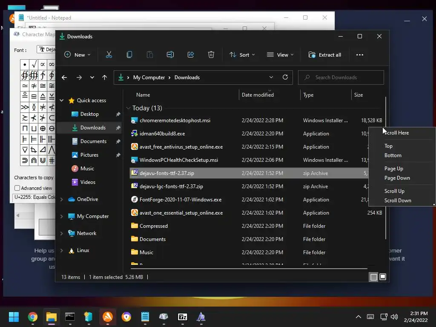Expand the My Computer tree node

62,216
